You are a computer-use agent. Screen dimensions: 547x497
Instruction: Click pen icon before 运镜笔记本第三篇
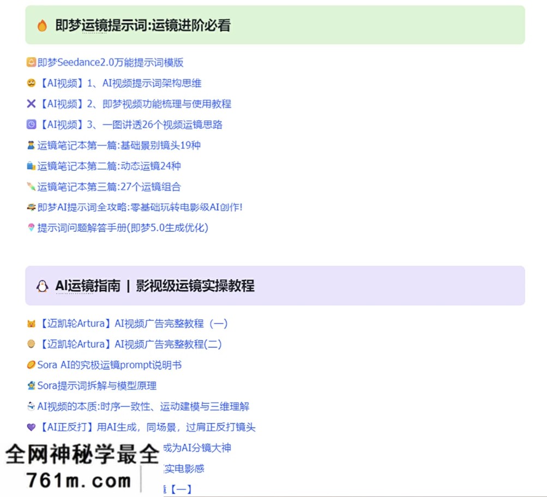tap(32, 187)
